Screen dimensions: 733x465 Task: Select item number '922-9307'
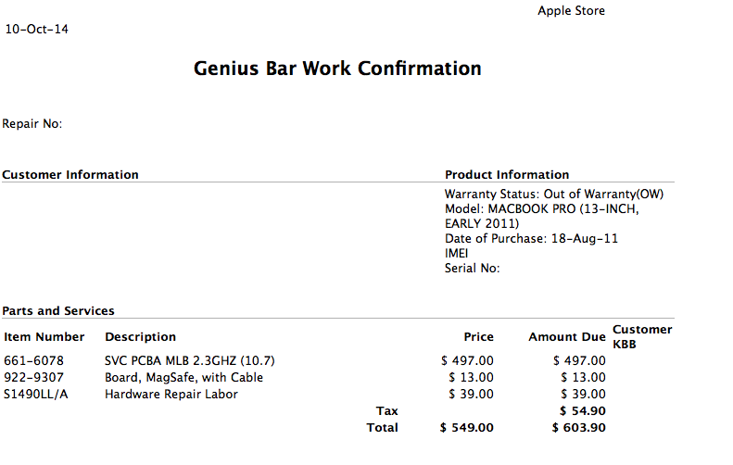click(33, 377)
